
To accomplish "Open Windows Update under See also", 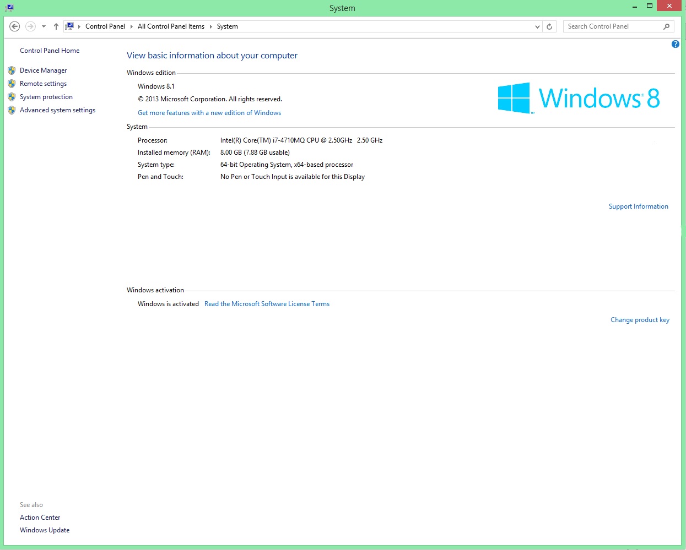I will click(x=45, y=530).
